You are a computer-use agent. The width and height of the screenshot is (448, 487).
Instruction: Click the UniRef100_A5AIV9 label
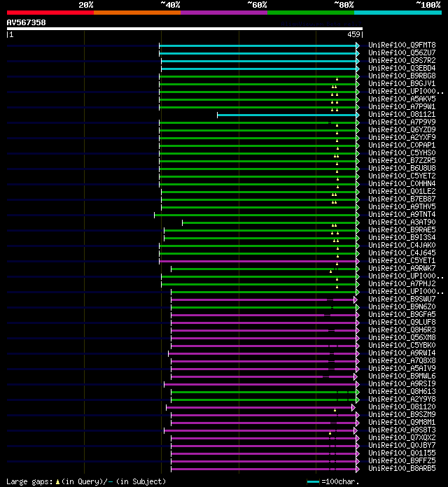(x=402, y=368)
